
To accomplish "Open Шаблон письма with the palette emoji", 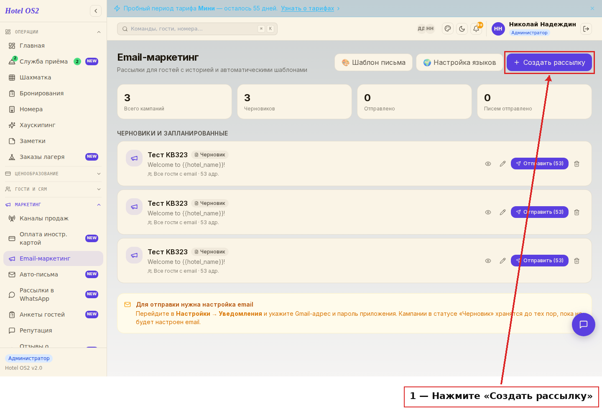I will click(x=373, y=62).
